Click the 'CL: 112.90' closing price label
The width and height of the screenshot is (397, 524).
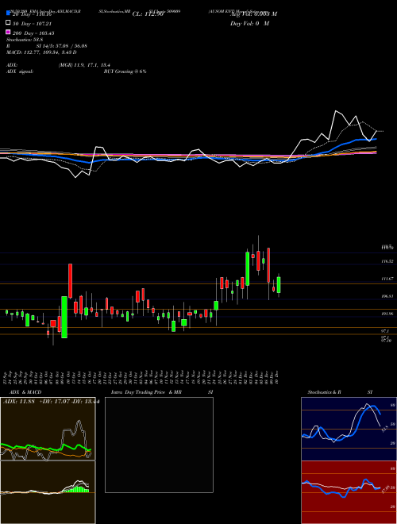pyautogui.click(x=148, y=14)
